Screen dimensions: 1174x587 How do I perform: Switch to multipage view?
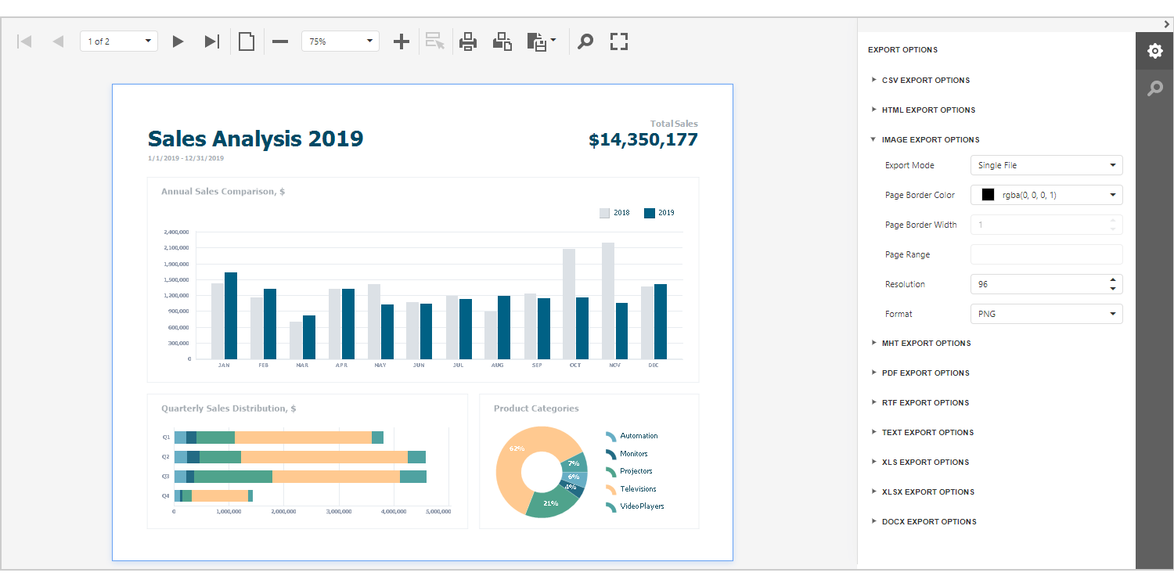point(246,41)
